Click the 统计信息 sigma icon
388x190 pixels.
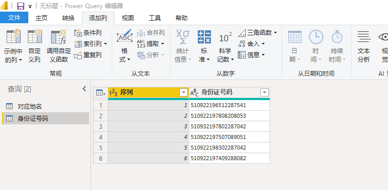(x=183, y=36)
